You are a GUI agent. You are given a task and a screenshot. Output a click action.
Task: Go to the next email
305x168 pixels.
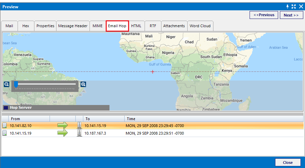291,15
